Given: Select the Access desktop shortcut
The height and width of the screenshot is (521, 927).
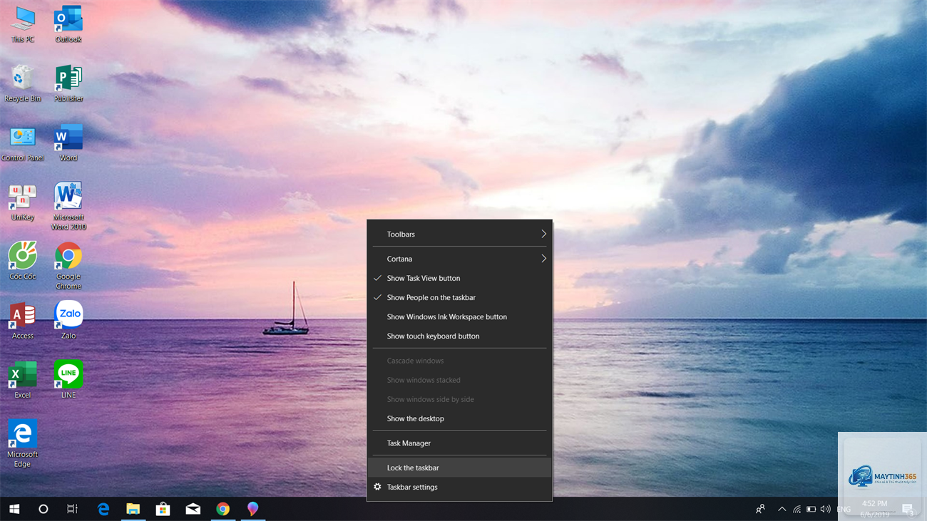Looking at the screenshot, I should coord(23,321).
